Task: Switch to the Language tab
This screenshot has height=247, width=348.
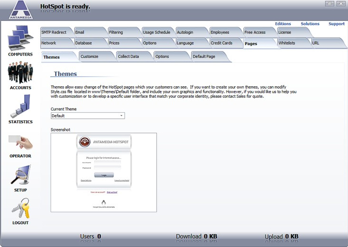Action: click(x=192, y=43)
